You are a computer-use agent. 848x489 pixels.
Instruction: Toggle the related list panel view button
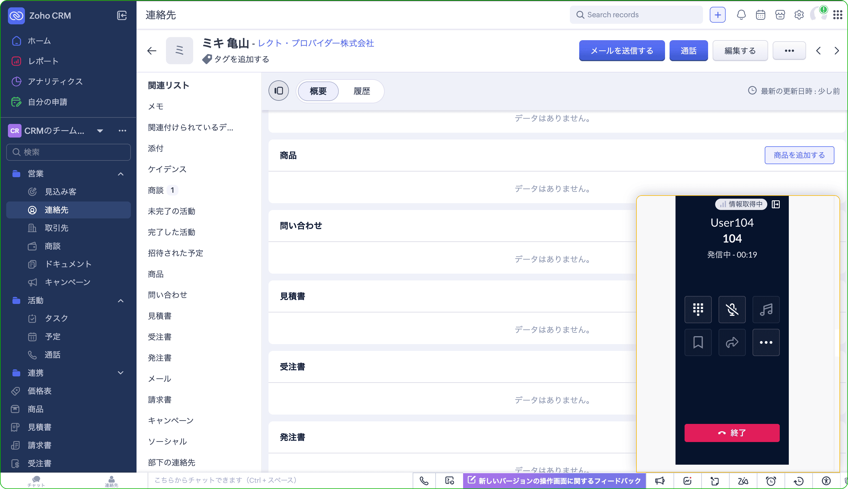tap(278, 91)
